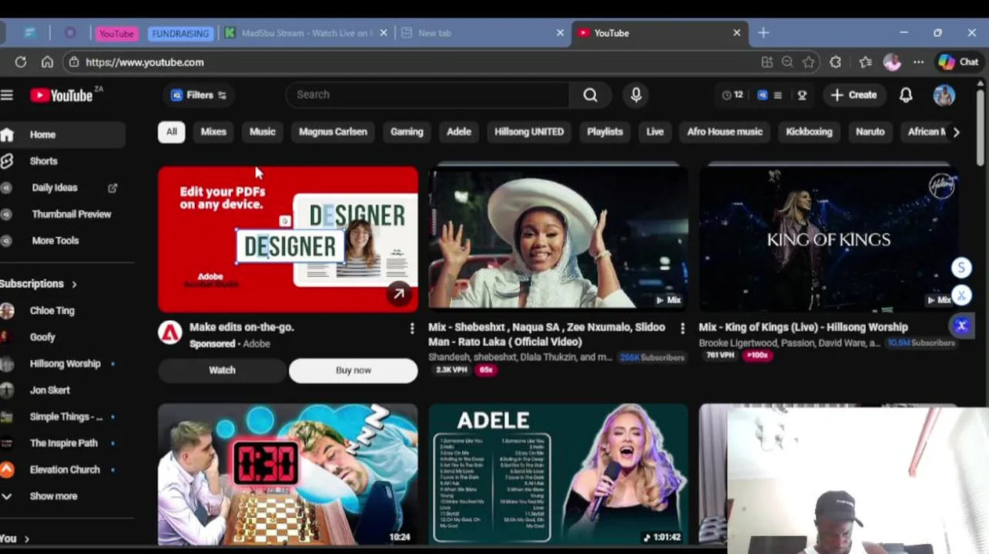Click the search magnifier button

point(590,95)
